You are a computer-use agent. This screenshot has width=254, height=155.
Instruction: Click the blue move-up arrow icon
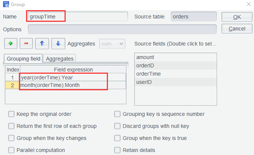(x=42, y=44)
